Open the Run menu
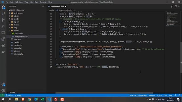The height and width of the screenshot is (102, 182). 36,2
